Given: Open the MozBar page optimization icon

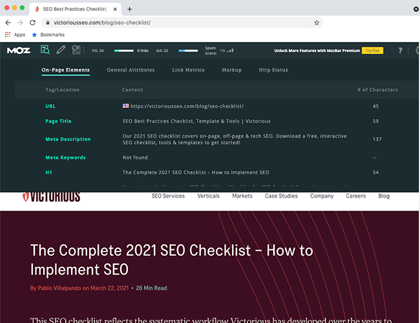Looking at the screenshot, I should (x=76, y=50).
